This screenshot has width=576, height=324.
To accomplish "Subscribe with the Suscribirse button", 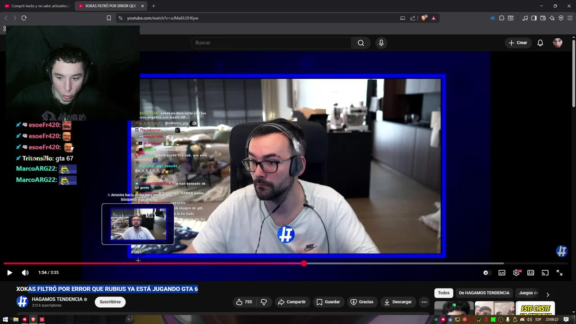I will [x=110, y=302].
